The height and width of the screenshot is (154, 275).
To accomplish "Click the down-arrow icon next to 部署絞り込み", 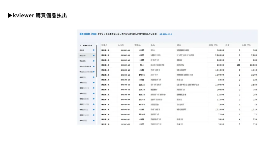I will pos(80,45).
